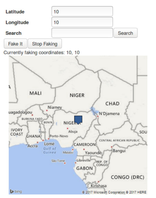Image resolution: width=156 pixels, height=198 pixels.
Task: Click the Stop Faking button
Action: point(45,43)
